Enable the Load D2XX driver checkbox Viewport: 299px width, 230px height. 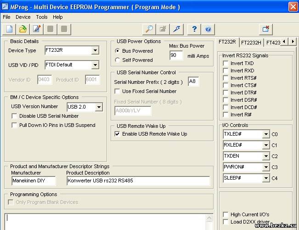pos(226,222)
